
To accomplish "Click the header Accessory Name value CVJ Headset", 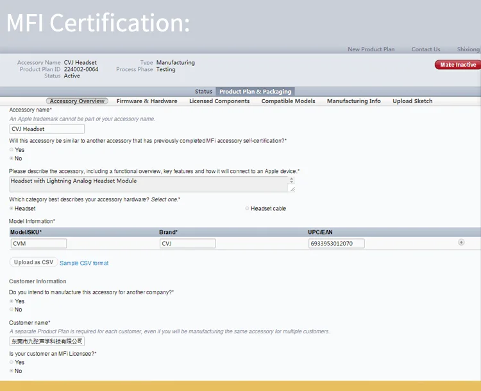I will pos(80,62).
